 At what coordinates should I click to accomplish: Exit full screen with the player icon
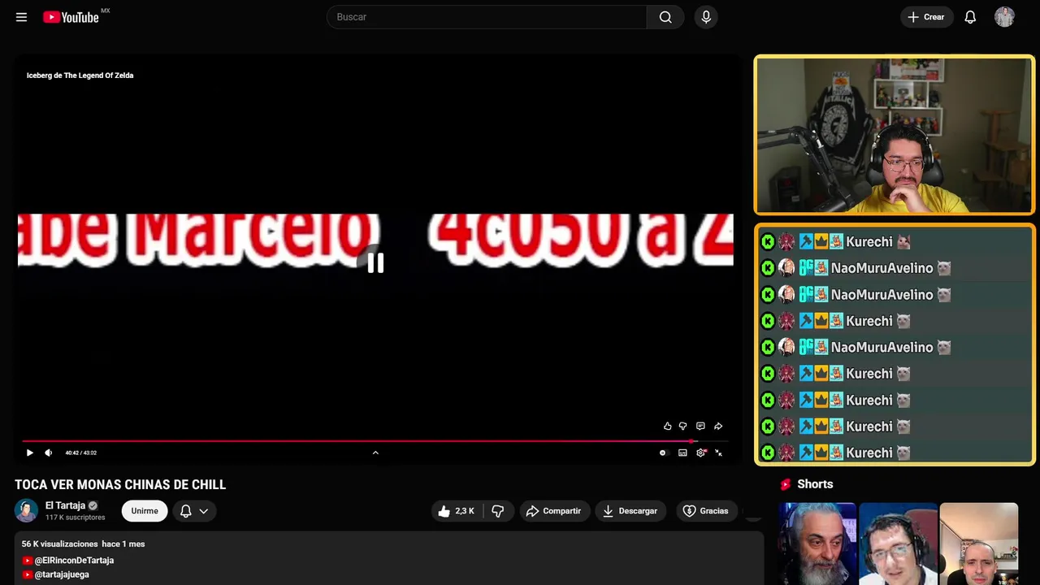pyautogui.click(x=718, y=453)
